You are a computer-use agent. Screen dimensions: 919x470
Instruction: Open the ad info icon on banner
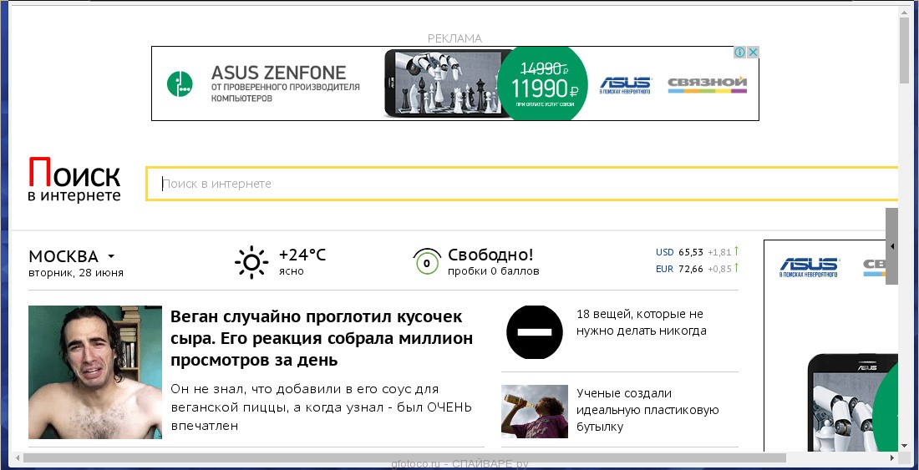coord(739,52)
